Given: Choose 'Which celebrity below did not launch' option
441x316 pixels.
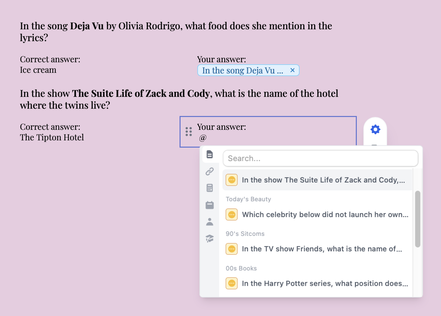Looking at the screenshot, I should click(x=317, y=215).
